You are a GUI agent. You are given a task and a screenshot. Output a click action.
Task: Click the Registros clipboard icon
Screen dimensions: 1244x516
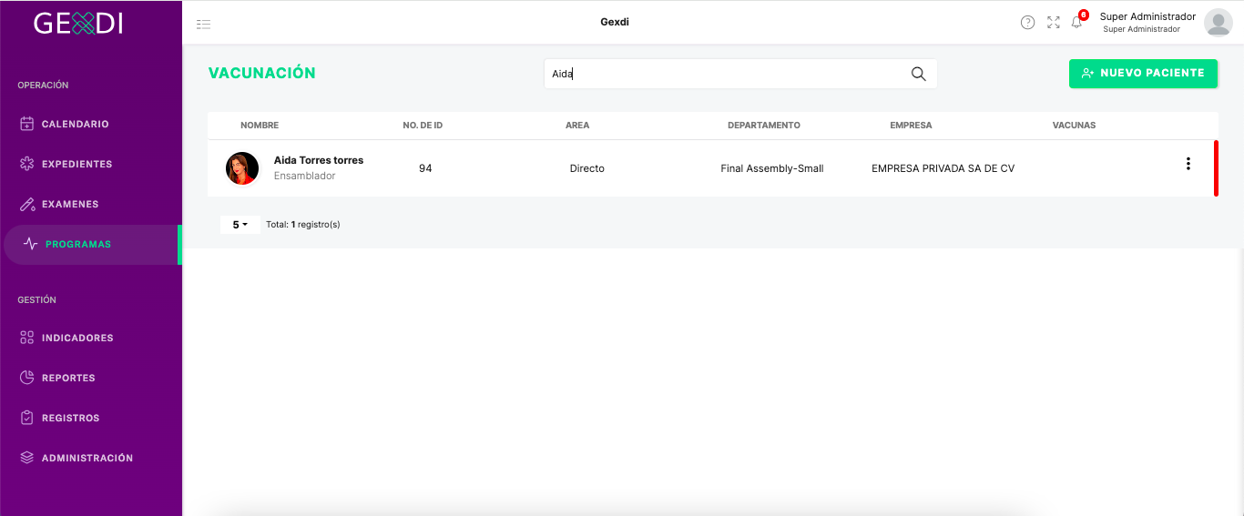pyautogui.click(x=26, y=418)
